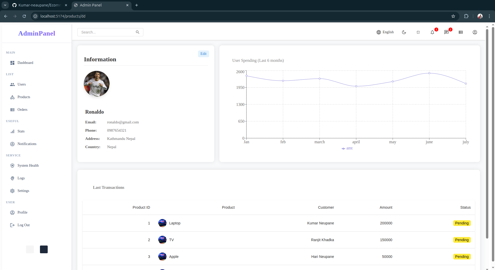
Task: Open Products in the sidebar
Action: 24,97
